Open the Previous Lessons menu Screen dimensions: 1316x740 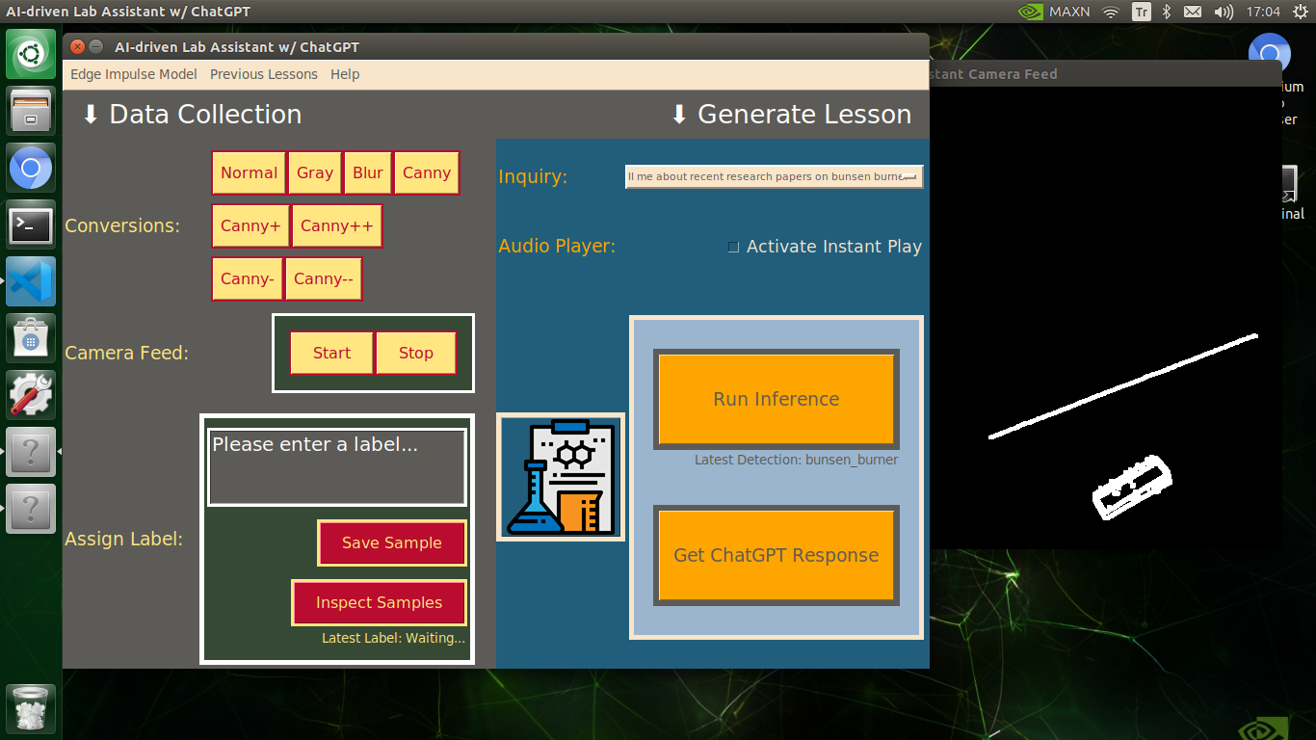264,74
